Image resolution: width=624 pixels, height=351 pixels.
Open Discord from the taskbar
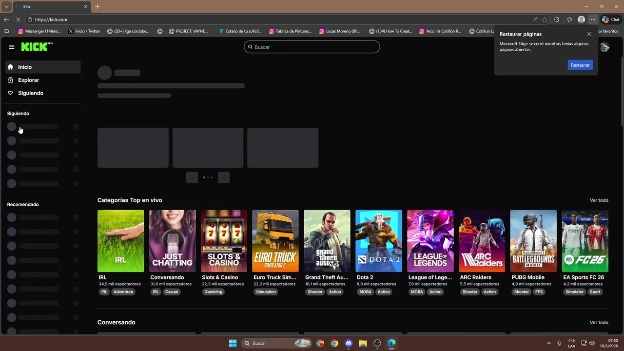click(x=349, y=343)
